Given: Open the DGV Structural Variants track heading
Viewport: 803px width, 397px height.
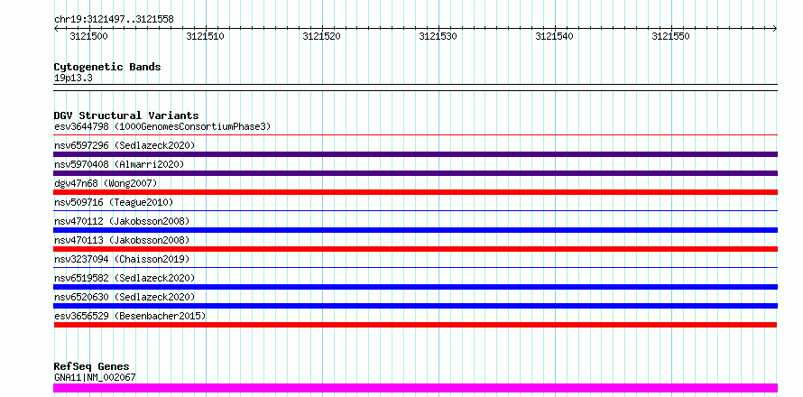Looking at the screenshot, I should (126, 115).
